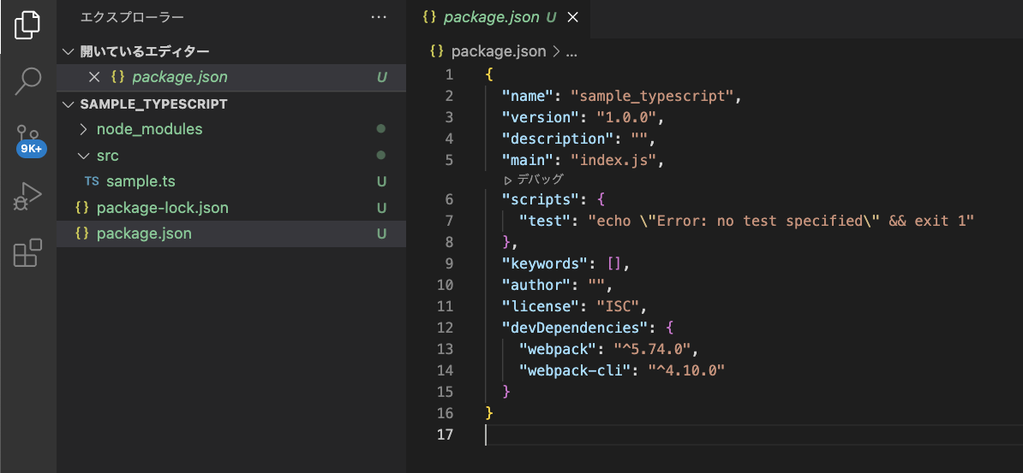Viewport: 1023px width, 473px height.
Task: Click the breadcrumb ellipsis after package.json
Action: click(x=571, y=52)
